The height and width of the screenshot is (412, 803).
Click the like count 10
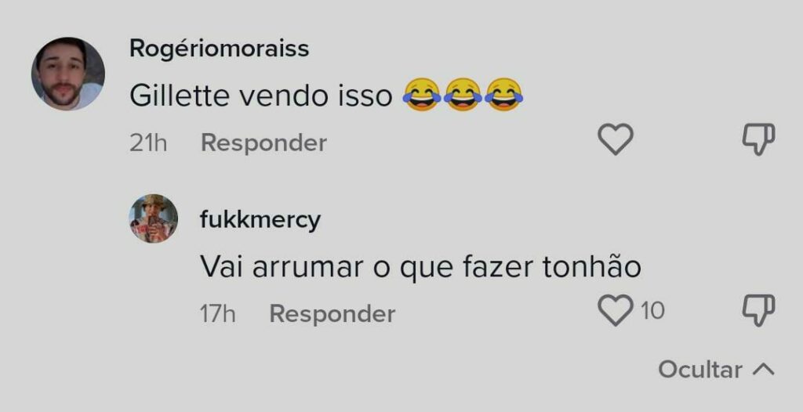[x=652, y=311]
